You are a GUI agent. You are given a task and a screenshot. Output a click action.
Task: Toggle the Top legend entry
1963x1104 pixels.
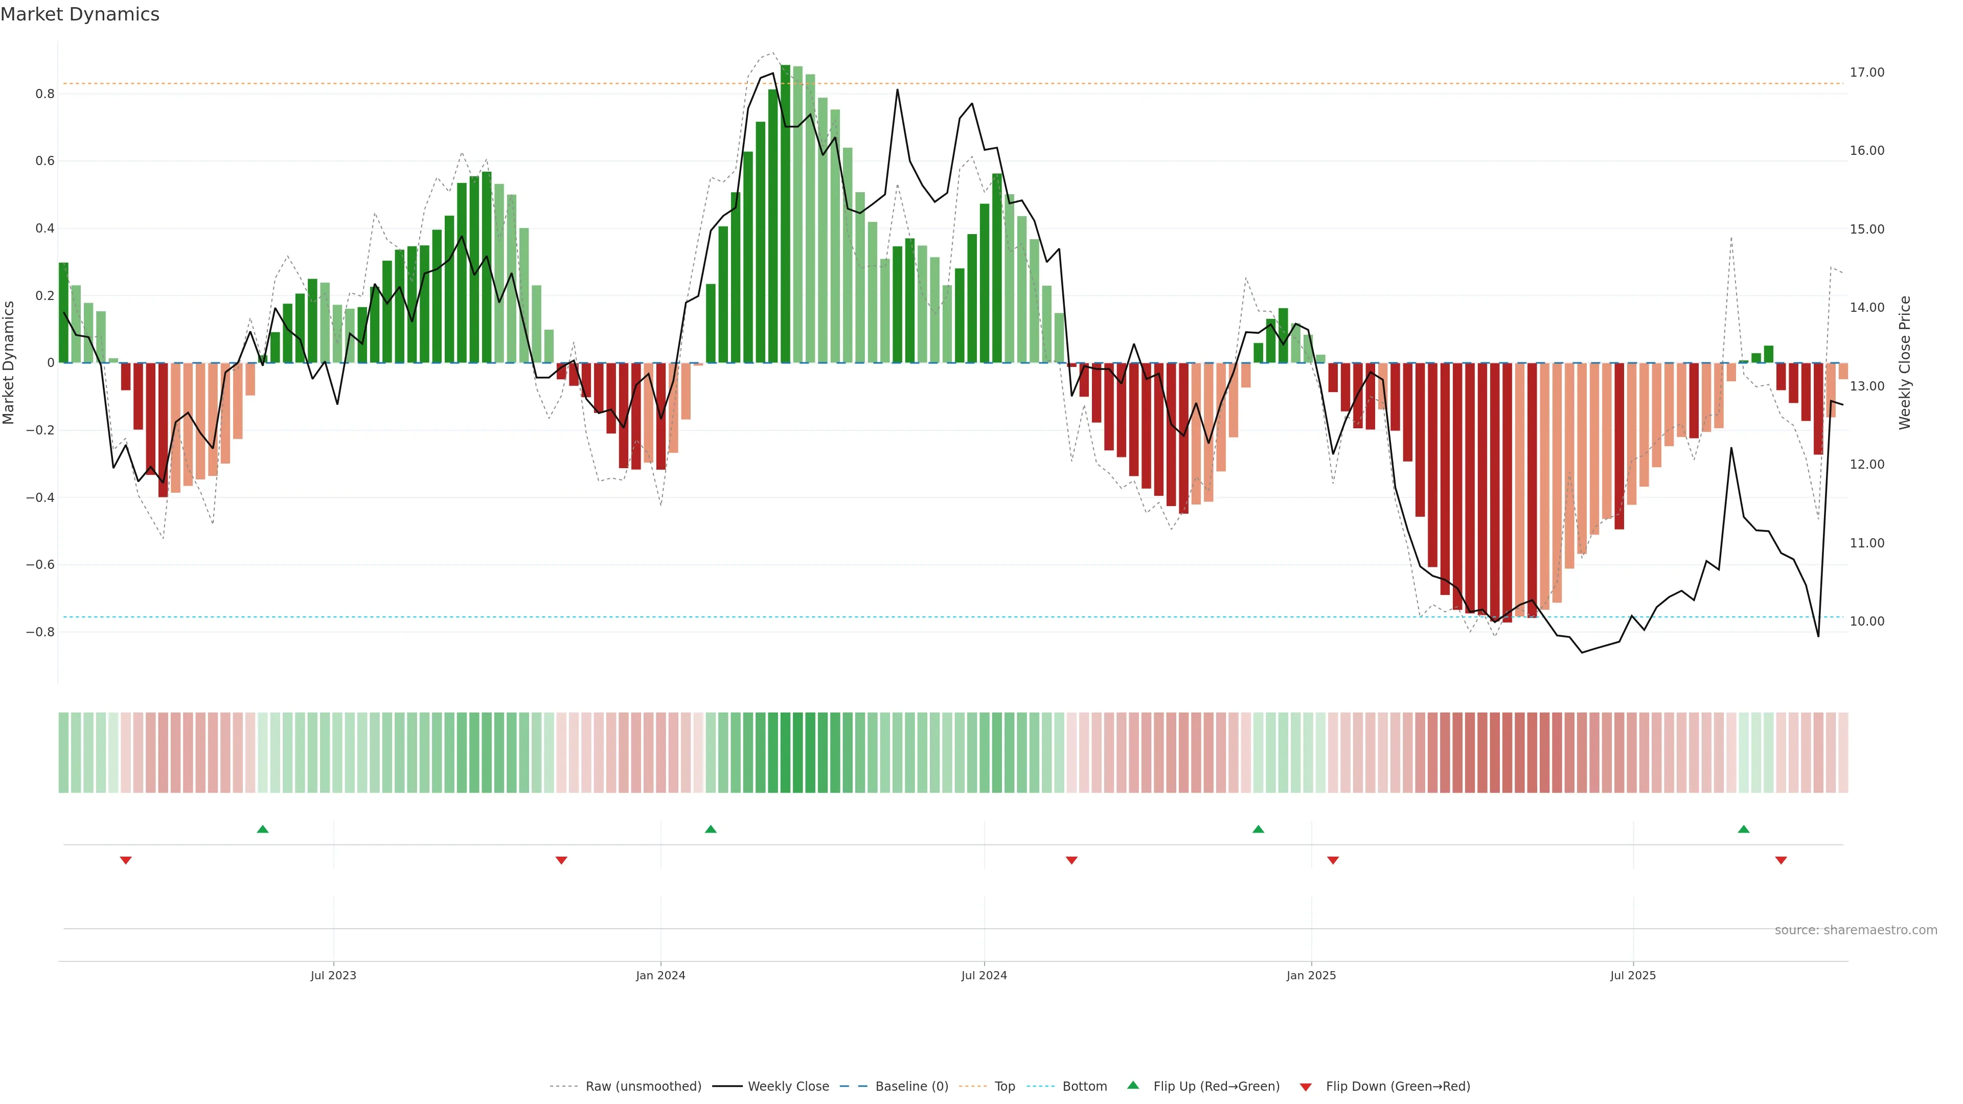(x=1005, y=1086)
